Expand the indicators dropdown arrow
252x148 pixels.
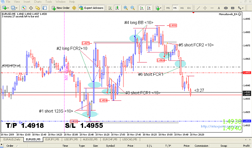pos(160,8)
